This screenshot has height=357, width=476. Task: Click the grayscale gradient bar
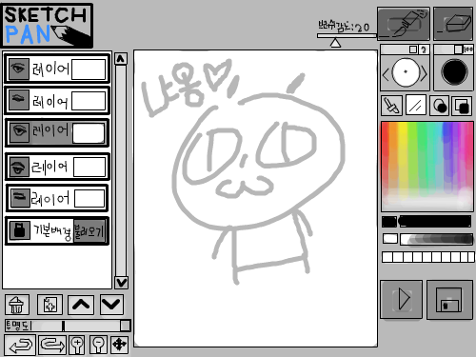[x=437, y=239]
